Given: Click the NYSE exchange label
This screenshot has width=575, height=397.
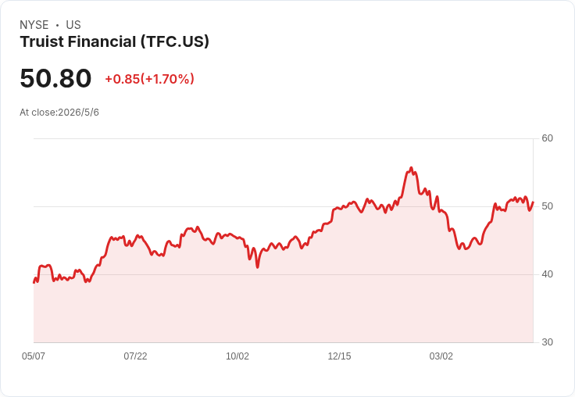Looking at the screenshot, I should pos(34,25).
